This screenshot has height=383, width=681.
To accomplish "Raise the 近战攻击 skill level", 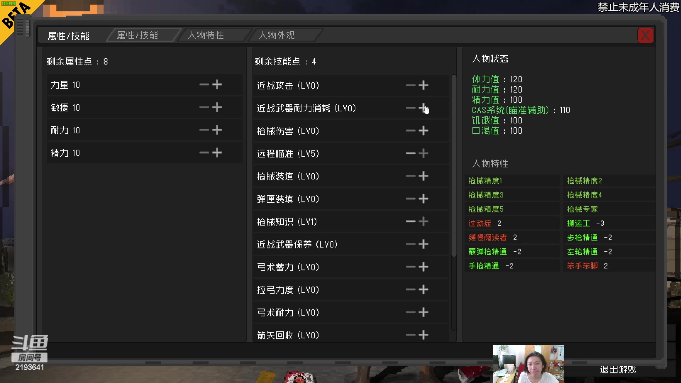I will (423, 85).
